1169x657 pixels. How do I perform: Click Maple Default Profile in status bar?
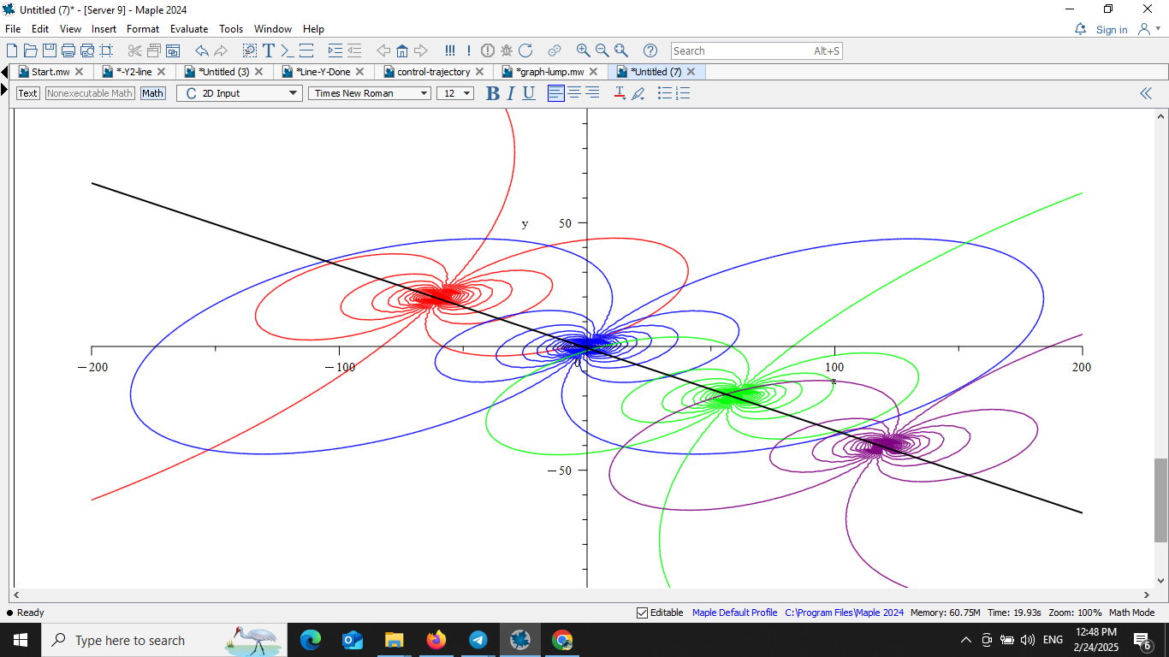[x=734, y=613]
